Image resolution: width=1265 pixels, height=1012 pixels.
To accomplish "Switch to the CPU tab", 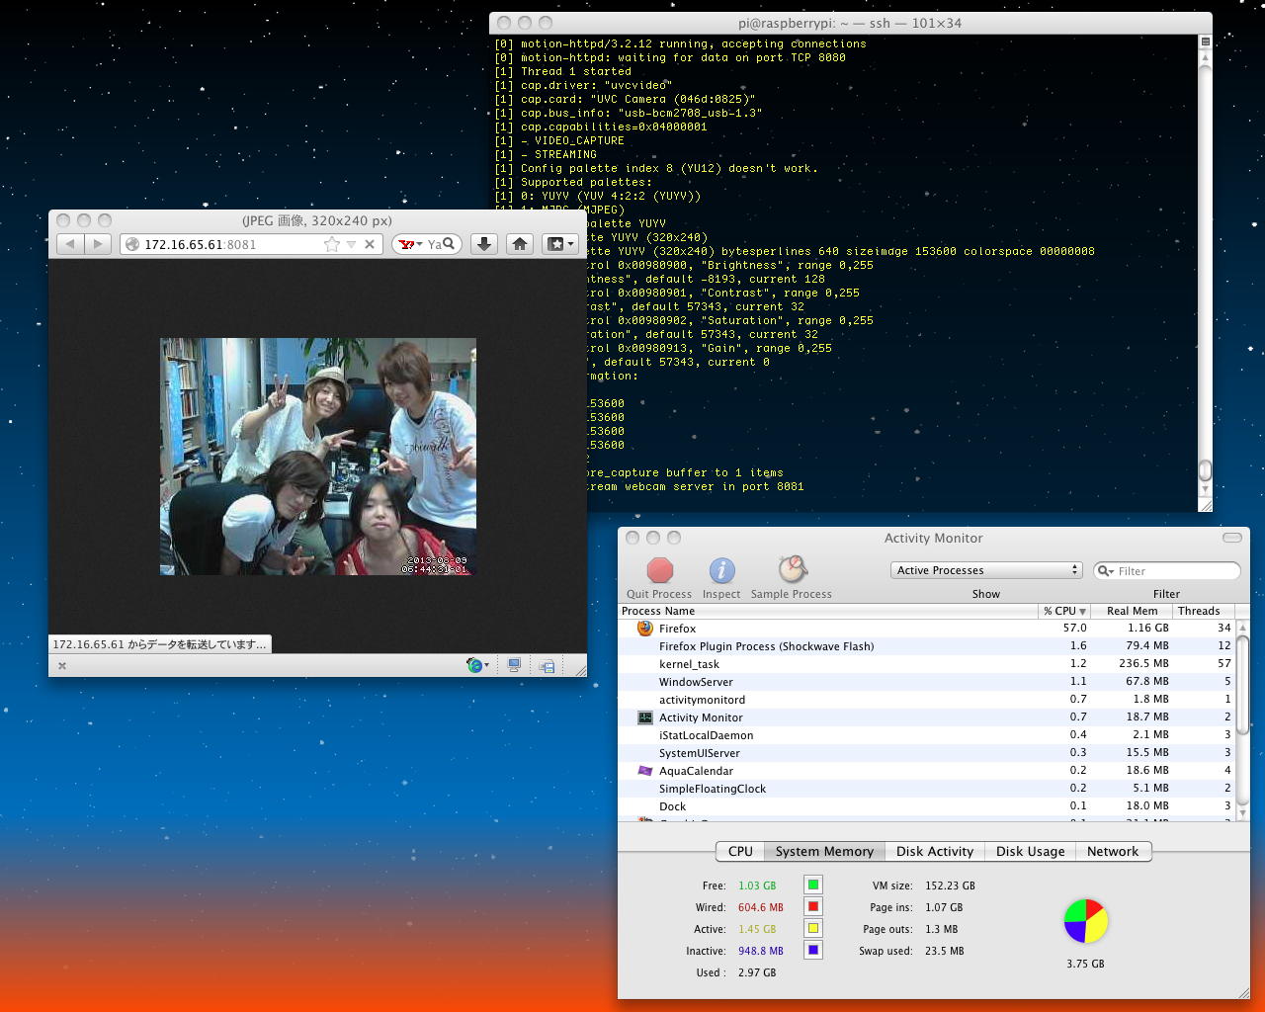I will pos(740,851).
